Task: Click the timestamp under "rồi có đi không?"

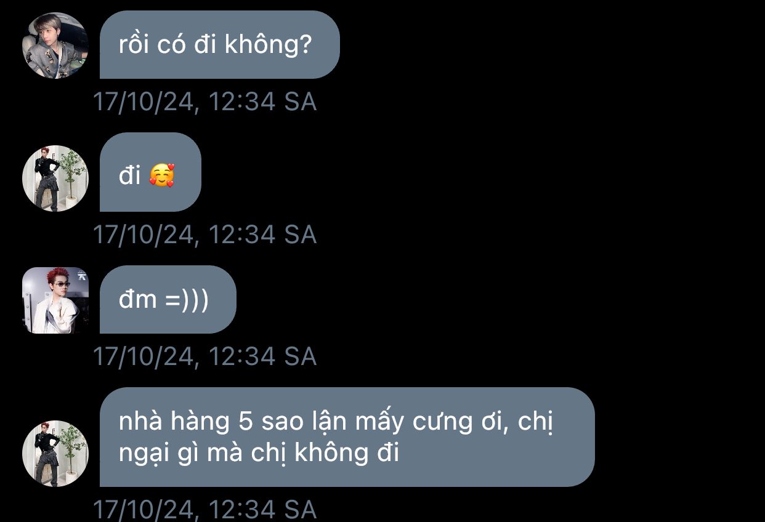Action: coord(204,102)
